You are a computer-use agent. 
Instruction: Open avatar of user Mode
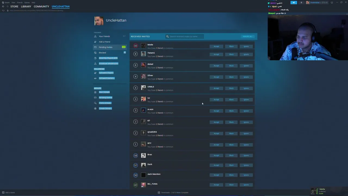143,46
